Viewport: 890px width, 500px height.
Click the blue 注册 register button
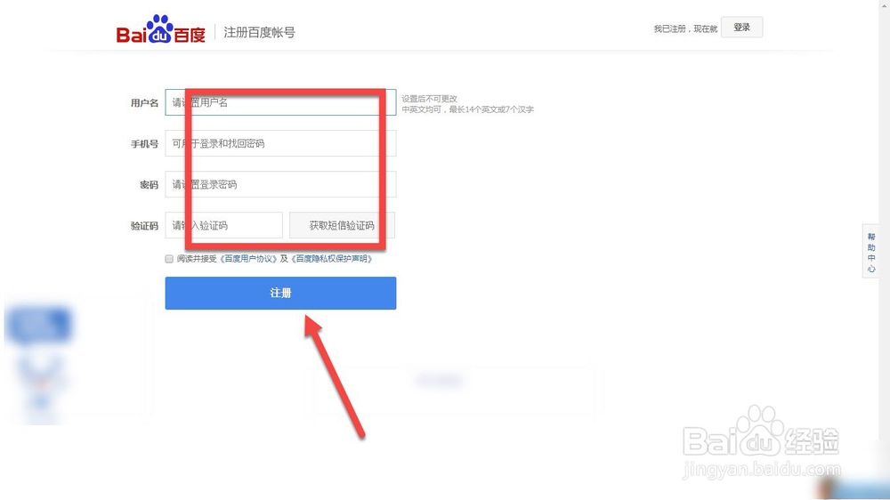280,293
